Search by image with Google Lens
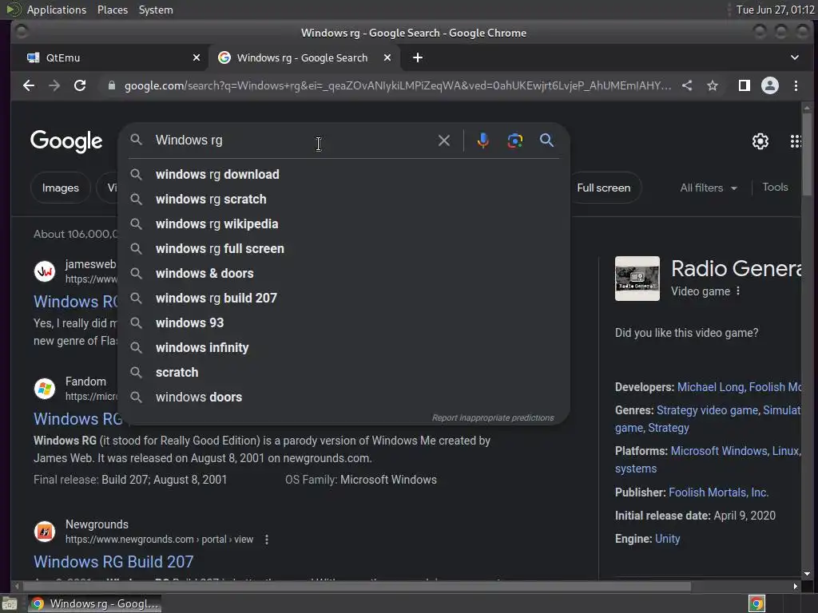This screenshot has width=818, height=613. (515, 140)
